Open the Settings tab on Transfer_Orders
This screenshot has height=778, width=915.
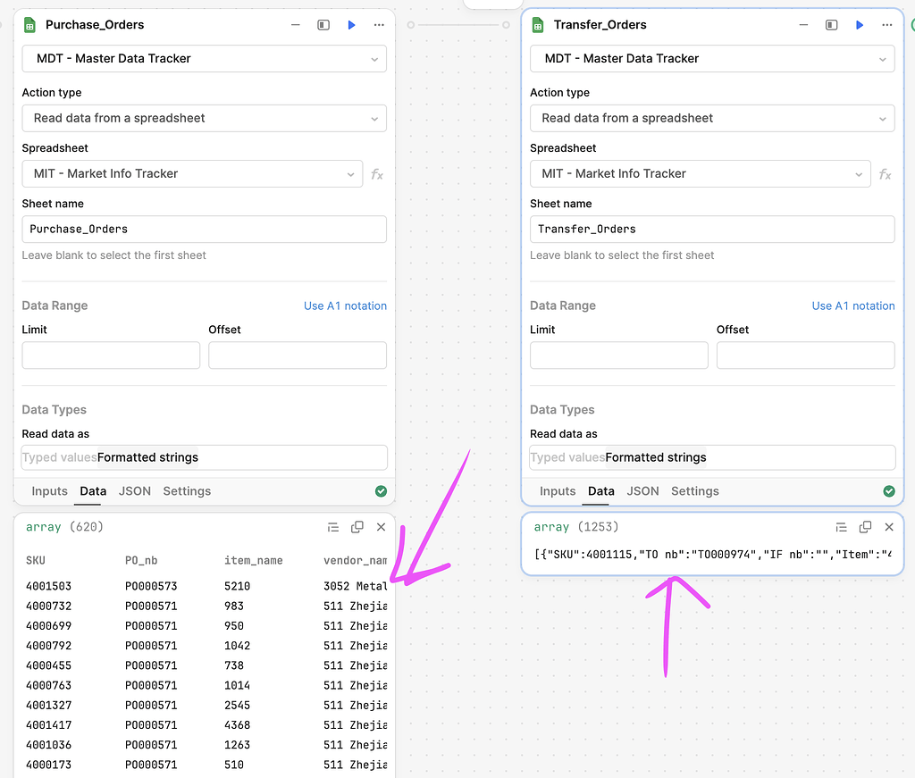pyautogui.click(x=694, y=491)
